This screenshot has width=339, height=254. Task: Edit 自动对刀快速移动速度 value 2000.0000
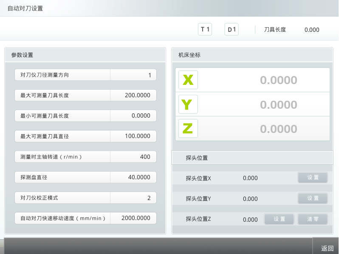coord(133,218)
